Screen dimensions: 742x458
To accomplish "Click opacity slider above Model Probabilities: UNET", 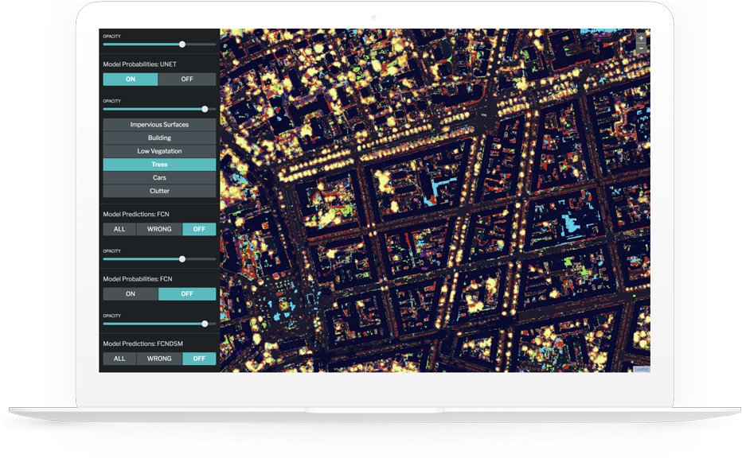I will tap(159, 45).
